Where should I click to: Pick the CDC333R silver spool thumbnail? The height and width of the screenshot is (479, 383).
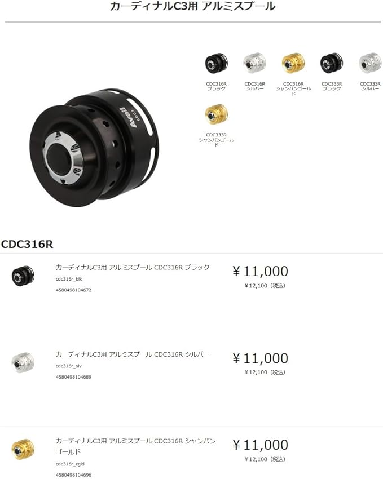370,63
